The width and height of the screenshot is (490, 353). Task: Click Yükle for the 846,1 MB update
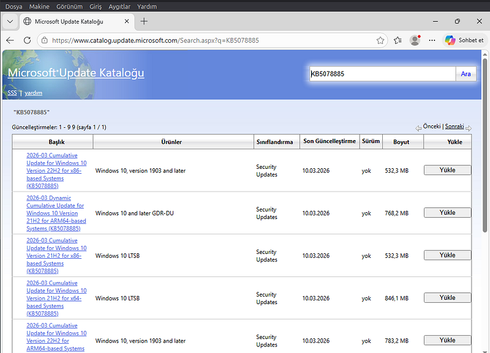[447, 297]
